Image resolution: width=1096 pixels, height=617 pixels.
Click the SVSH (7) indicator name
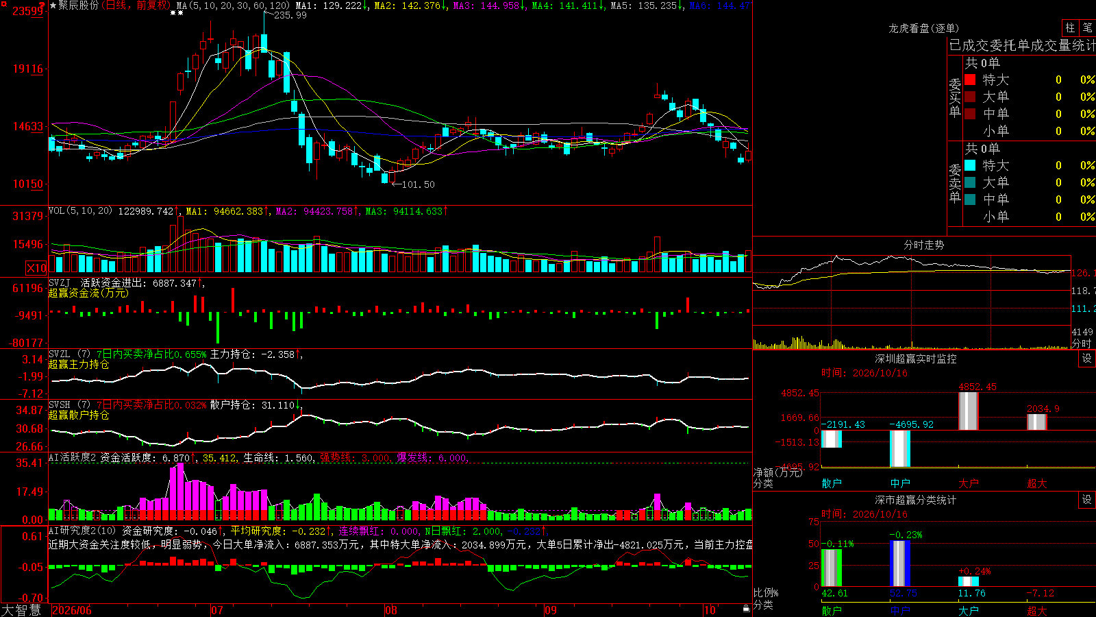pyautogui.click(x=69, y=405)
